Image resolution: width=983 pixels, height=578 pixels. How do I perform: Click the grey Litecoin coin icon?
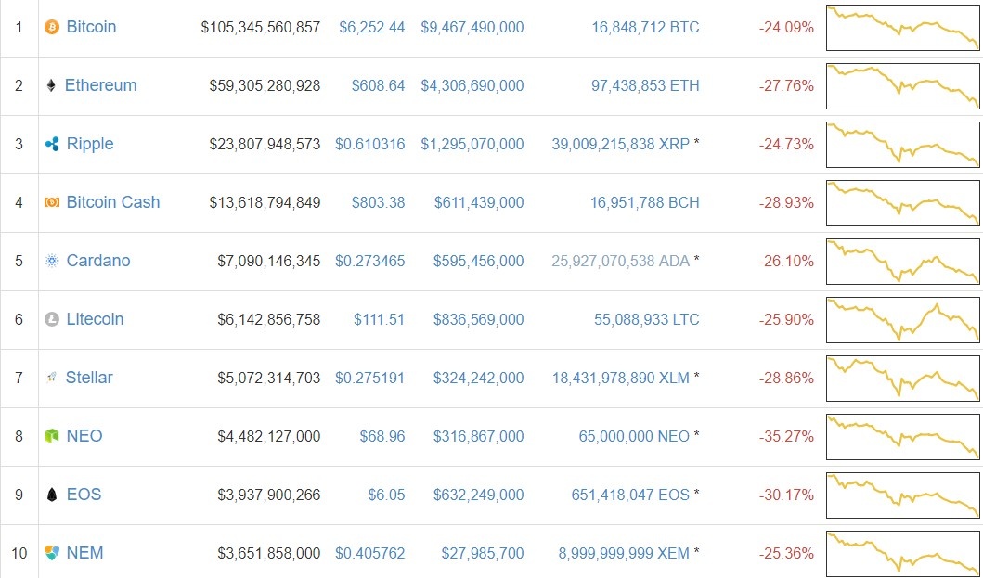click(x=52, y=319)
